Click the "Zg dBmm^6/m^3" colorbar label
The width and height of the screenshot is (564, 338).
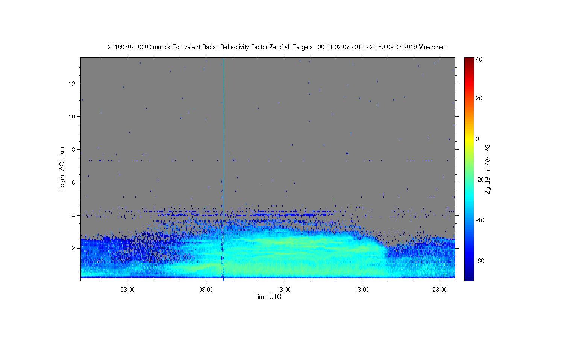tap(488, 169)
